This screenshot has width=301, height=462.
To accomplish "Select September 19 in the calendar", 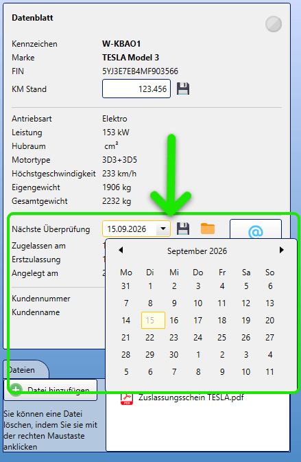I will 246,321.
